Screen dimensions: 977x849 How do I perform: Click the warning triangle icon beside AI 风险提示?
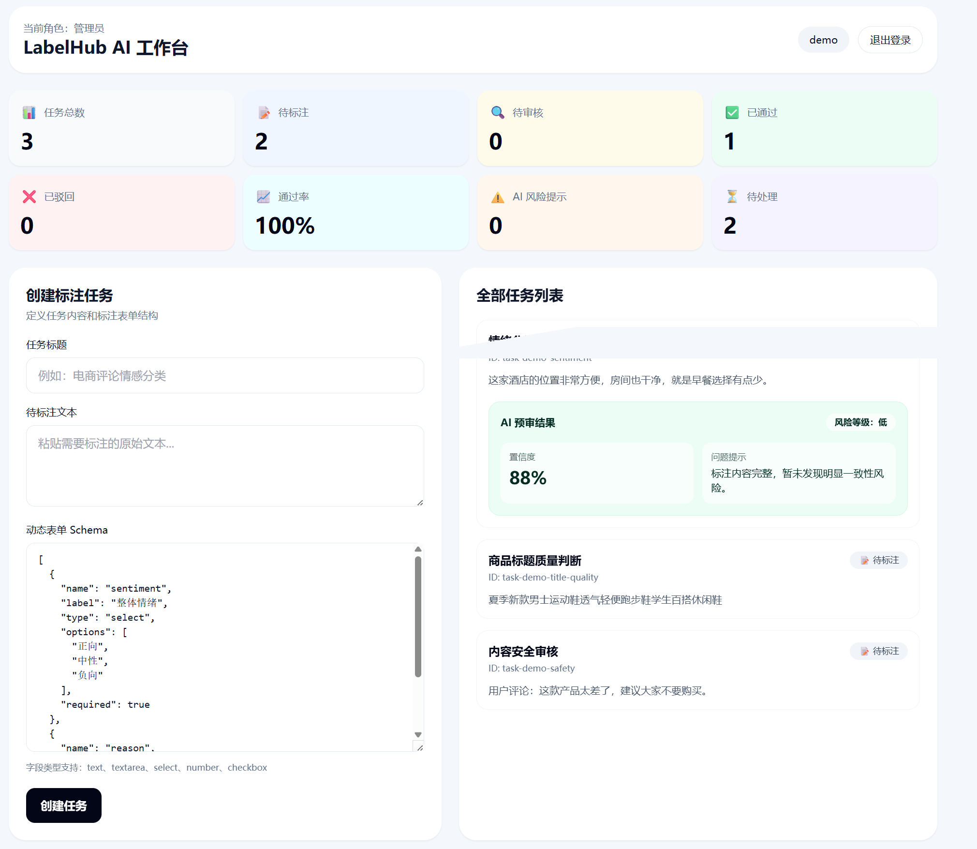click(x=498, y=197)
